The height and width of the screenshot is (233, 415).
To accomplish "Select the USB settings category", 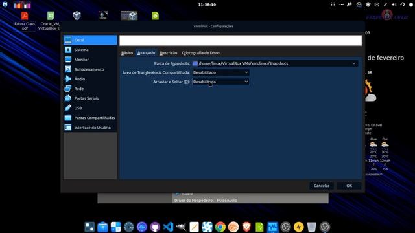I will [90, 108].
